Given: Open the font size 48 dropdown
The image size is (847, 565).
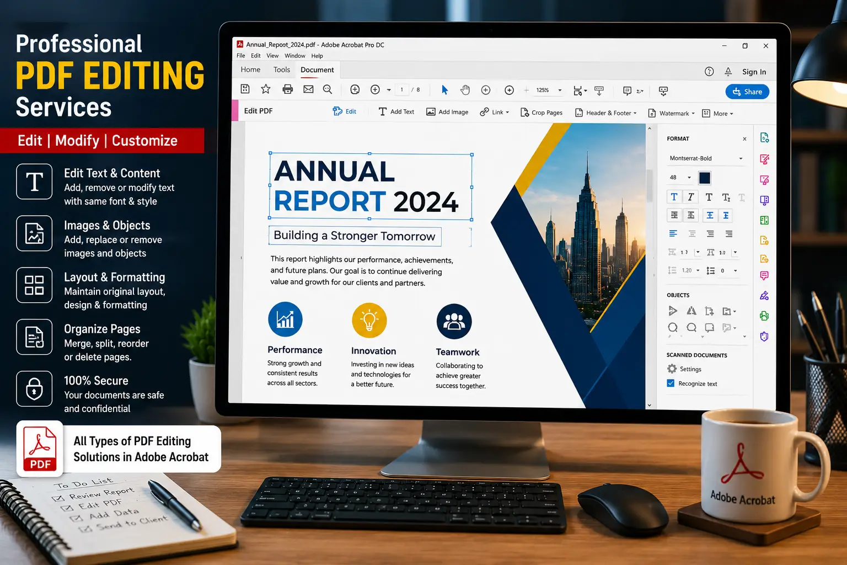Looking at the screenshot, I should tap(680, 178).
